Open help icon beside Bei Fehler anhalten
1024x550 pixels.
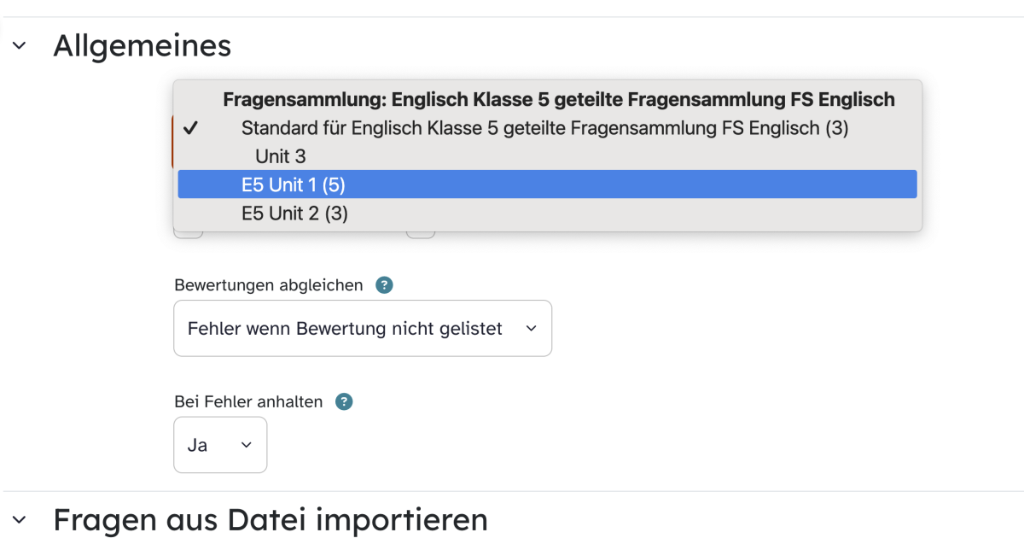click(344, 401)
